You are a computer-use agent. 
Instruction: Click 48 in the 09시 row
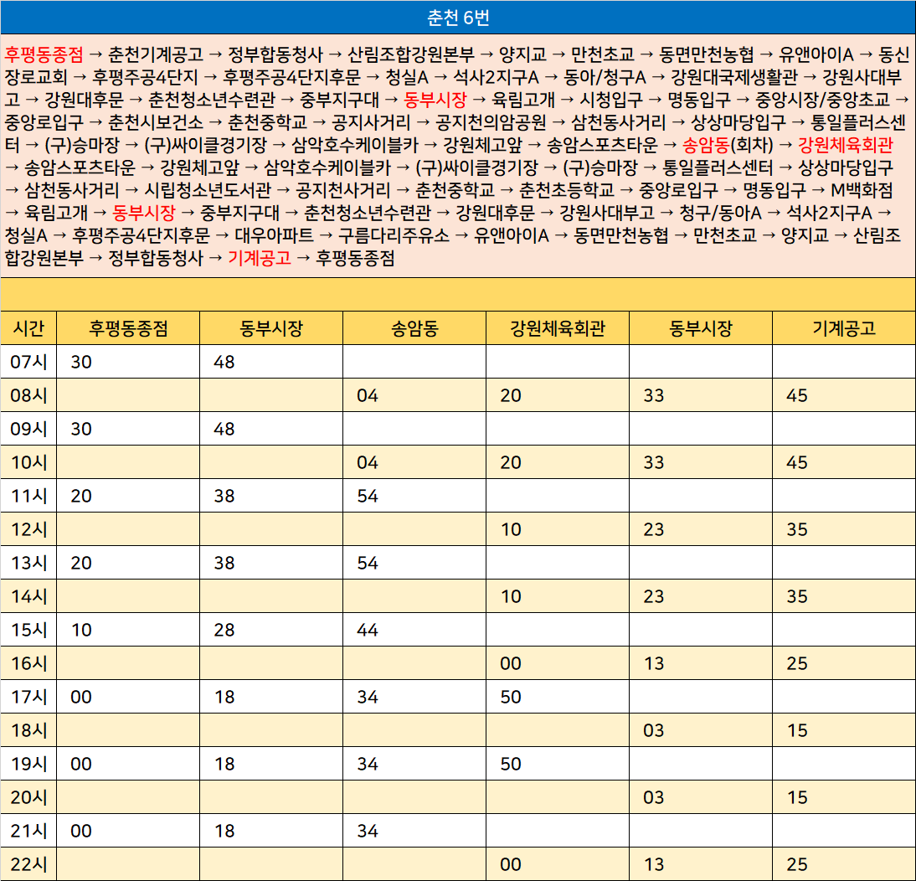click(x=224, y=429)
